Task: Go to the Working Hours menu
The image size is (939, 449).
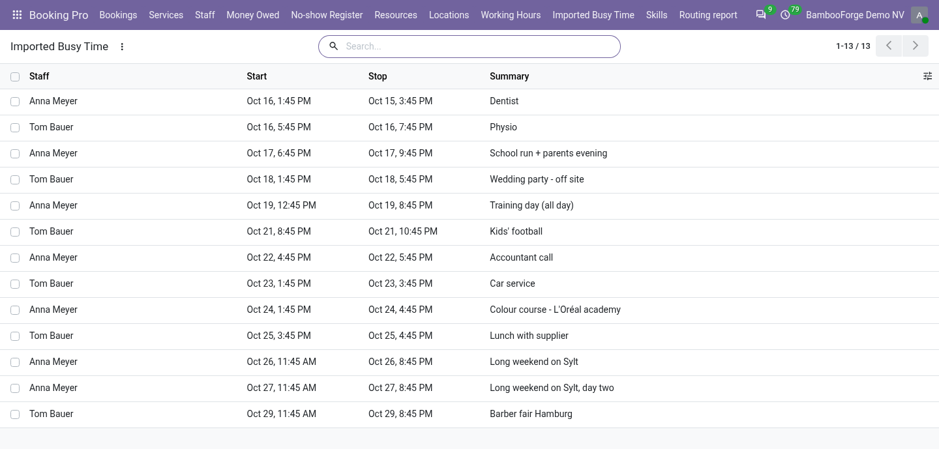Action: (511, 15)
